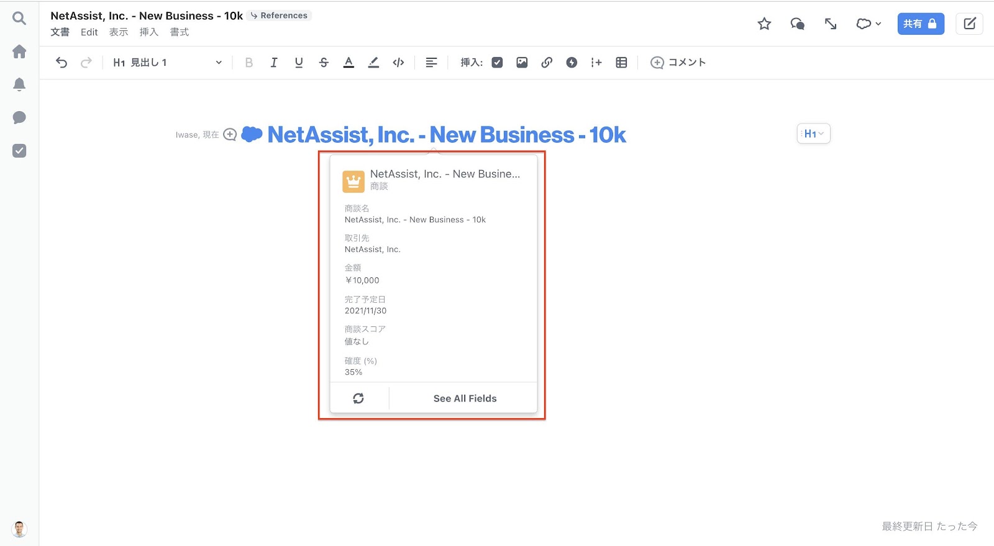Screen dimensions: 994x546
Task: Click 取引先 value NetAssist, Inc.
Action: (x=373, y=249)
